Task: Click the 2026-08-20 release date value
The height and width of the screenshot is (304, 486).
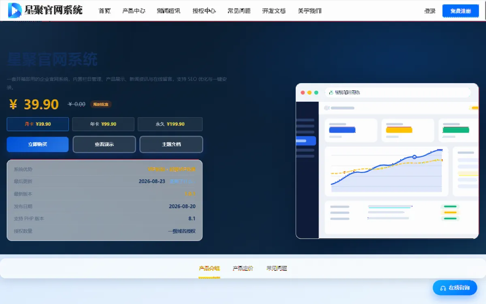Action: pyautogui.click(x=182, y=206)
